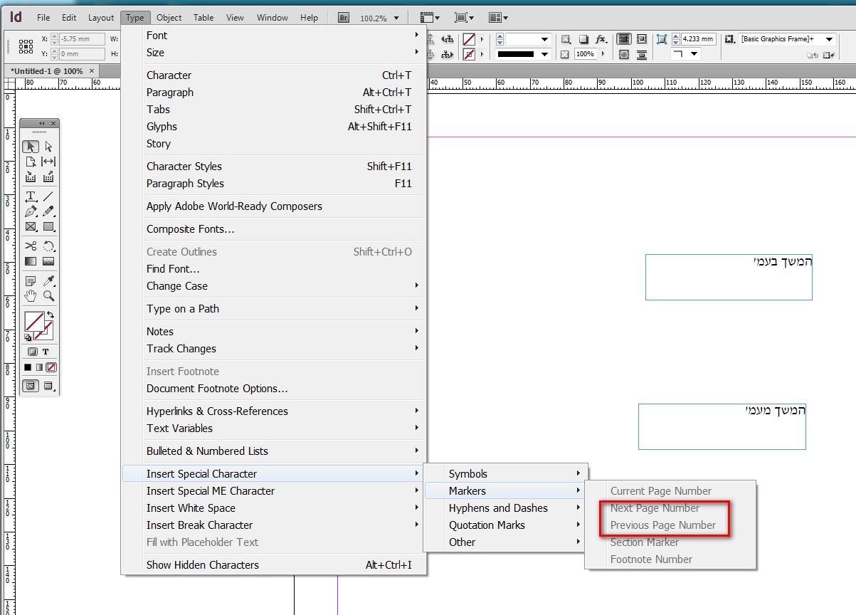The height and width of the screenshot is (615, 856).
Task: Open the Arrange Documents dropdown
Action: click(499, 18)
